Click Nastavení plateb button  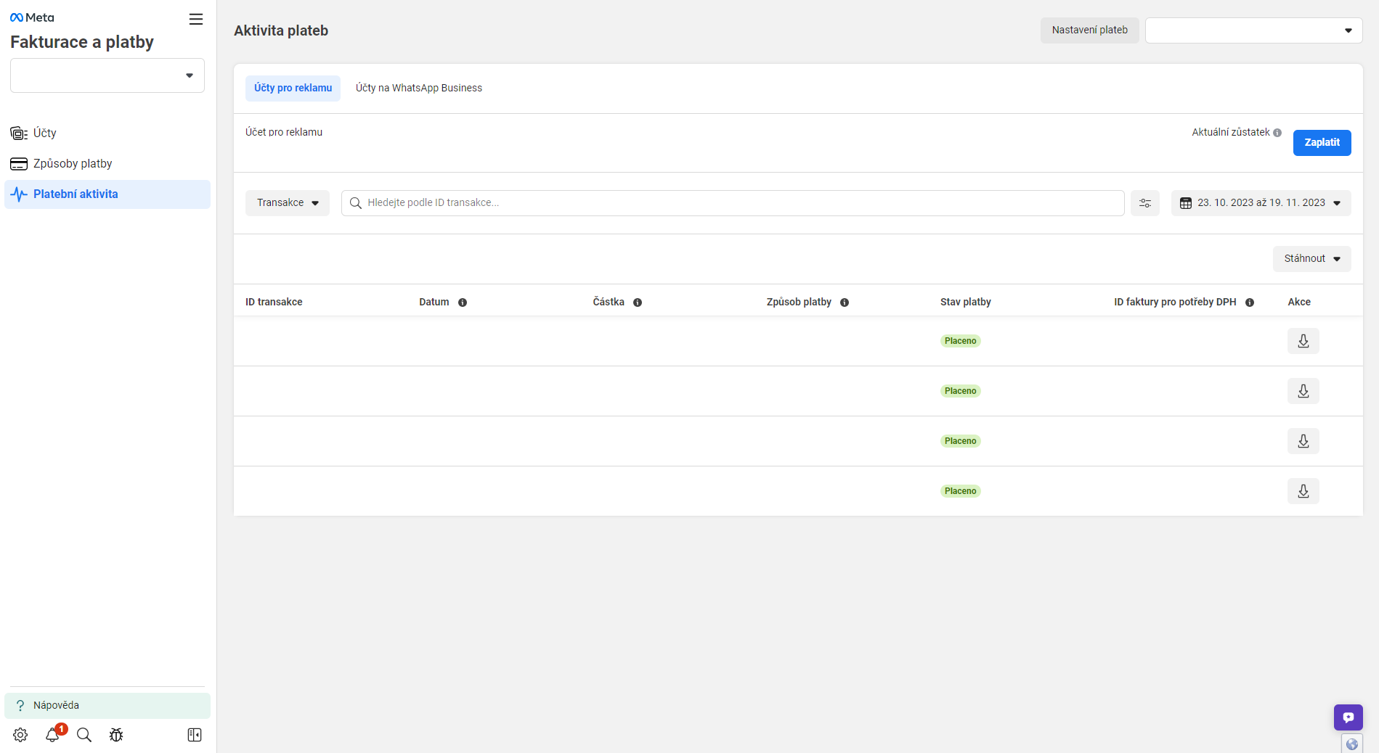click(x=1090, y=30)
